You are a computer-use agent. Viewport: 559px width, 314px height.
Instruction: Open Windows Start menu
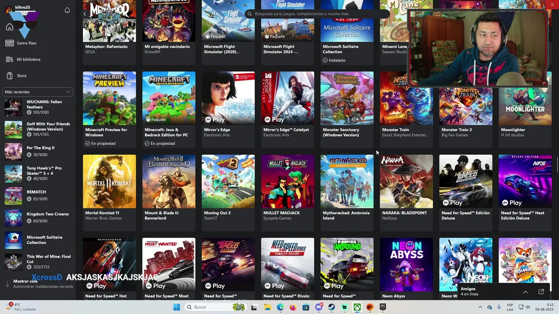click(176, 307)
